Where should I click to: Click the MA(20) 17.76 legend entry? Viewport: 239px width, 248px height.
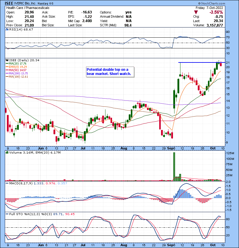16,63
